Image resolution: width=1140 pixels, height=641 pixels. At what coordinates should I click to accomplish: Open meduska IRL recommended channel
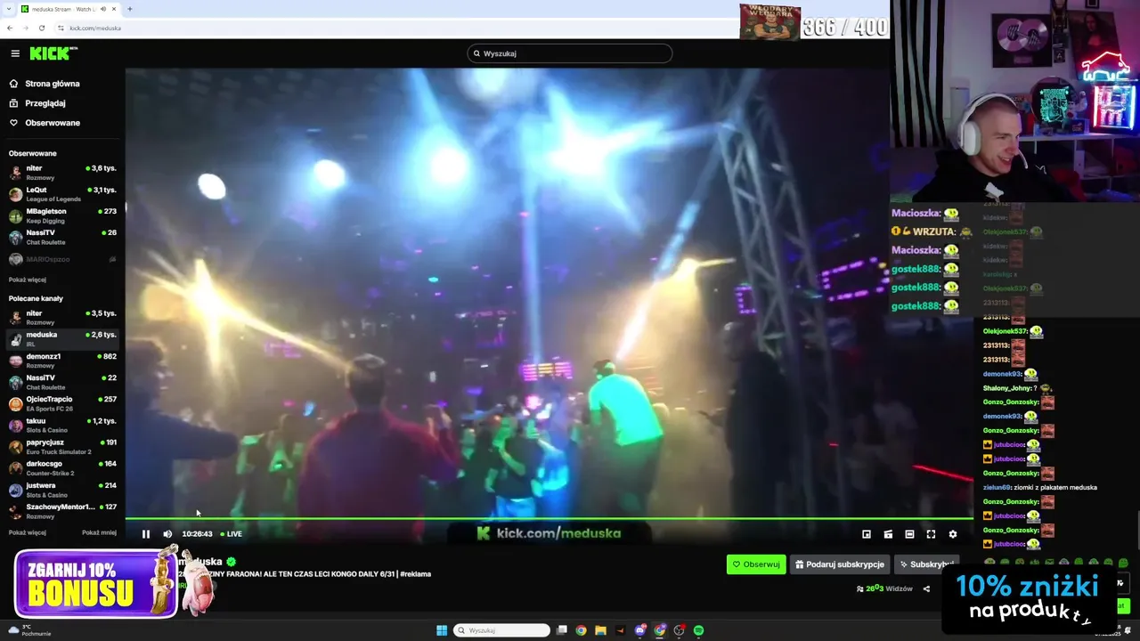tap(62, 339)
